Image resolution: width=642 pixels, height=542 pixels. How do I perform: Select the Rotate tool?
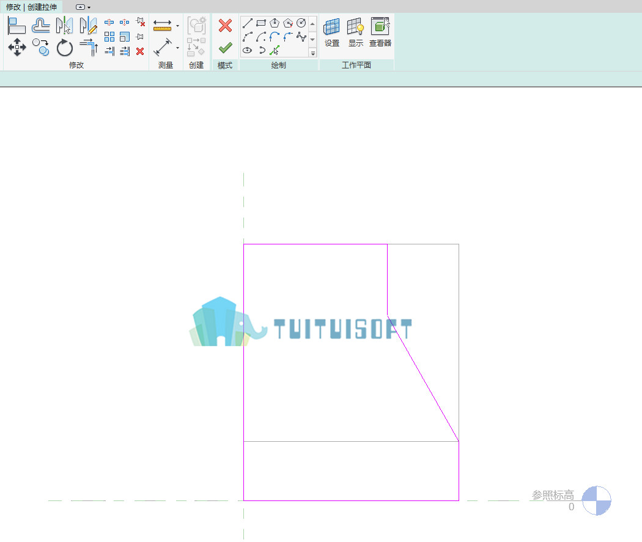click(x=64, y=48)
